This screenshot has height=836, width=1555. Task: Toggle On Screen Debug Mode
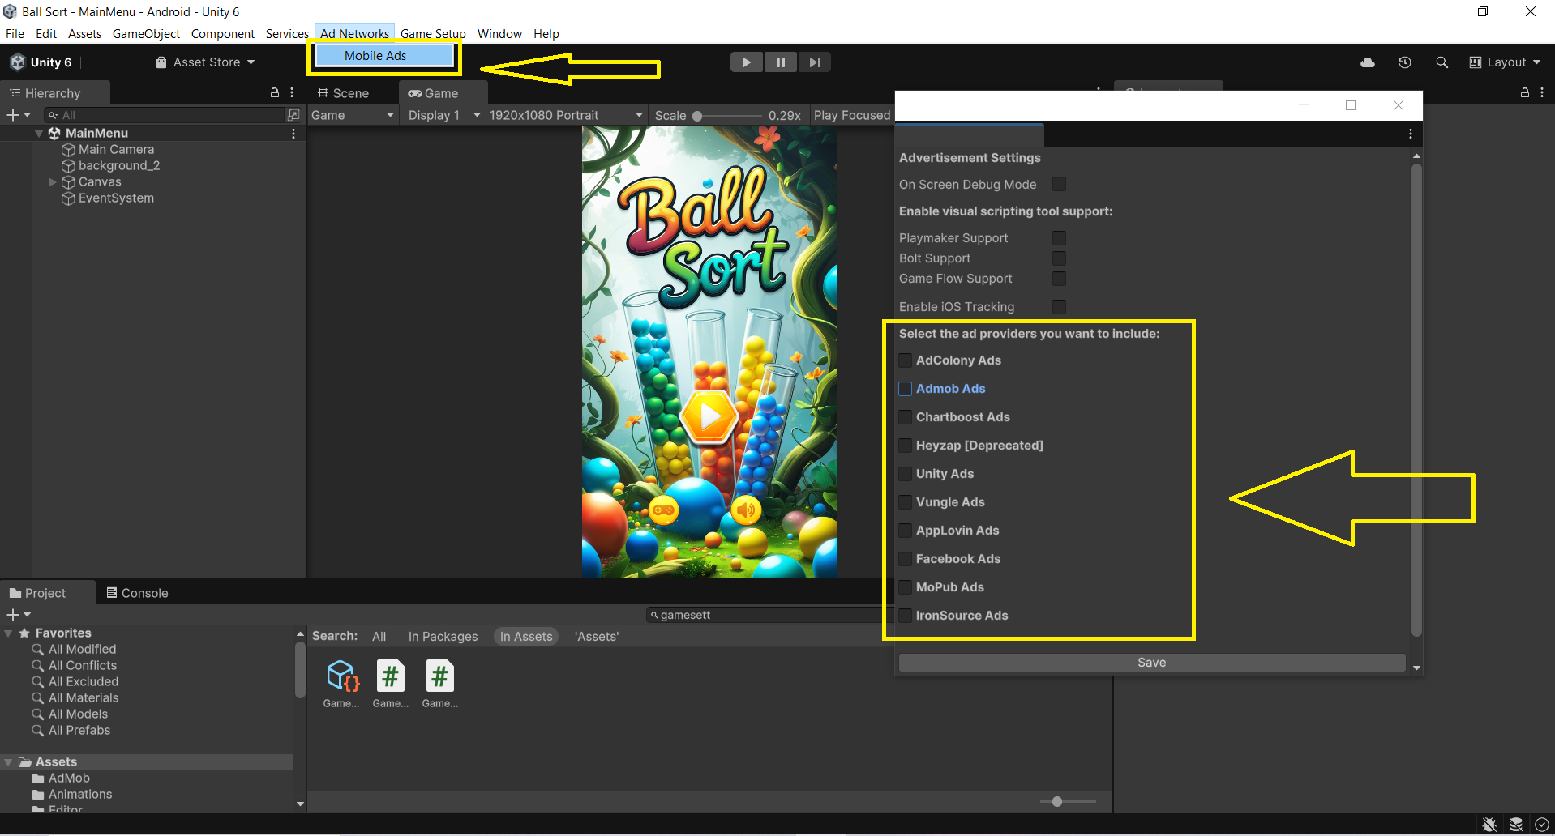coord(1059,184)
